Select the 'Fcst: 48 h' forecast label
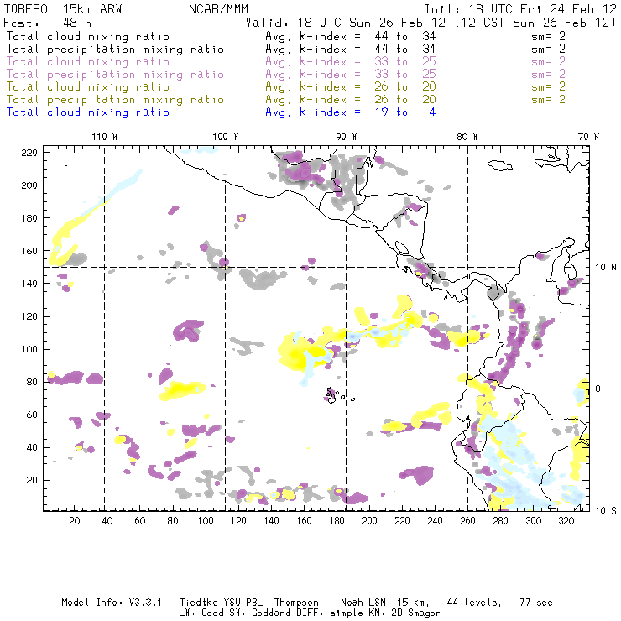This screenshot has width=621, height=621. [47, 23]
